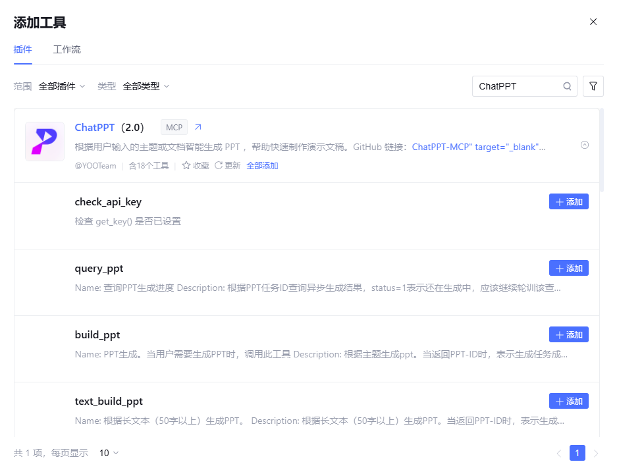Switch to the 工作流 tab
617x468 pixels.
[67, 50]
